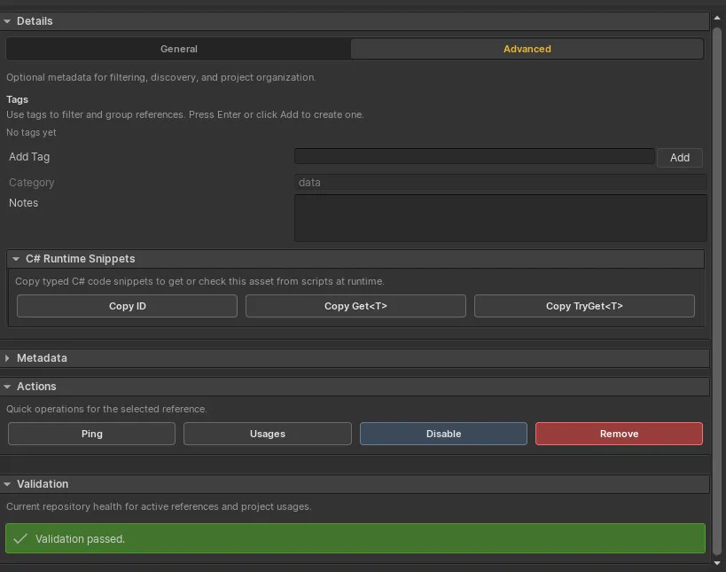
Task: Select the Advanced tab
Action: tap(527, 49)
